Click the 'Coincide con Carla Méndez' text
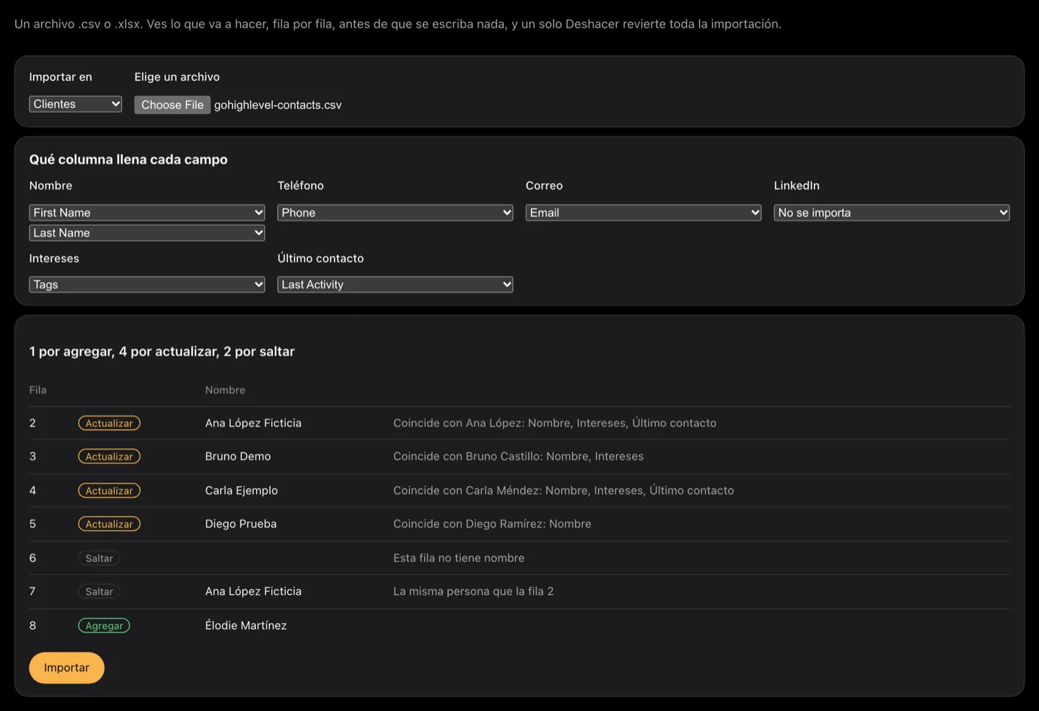Screen dimensions: 1039x711 point(564,490)
